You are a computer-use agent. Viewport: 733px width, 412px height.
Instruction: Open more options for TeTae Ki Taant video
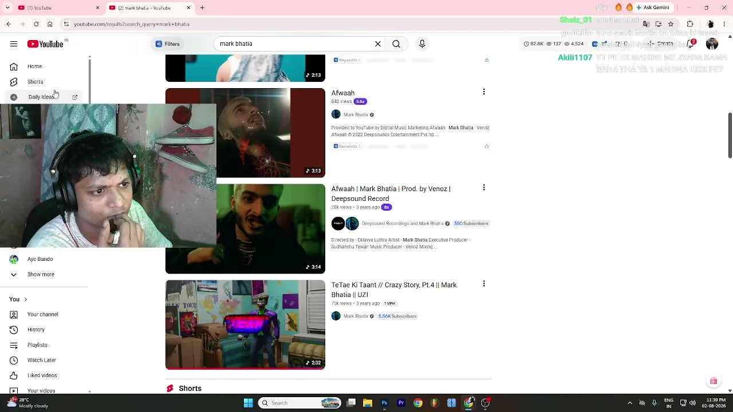click(484, 284)
